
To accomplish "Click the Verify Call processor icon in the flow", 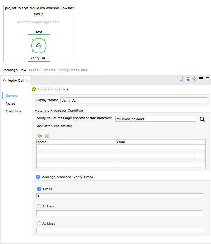I will pyautogui.click(x=39, y=46).
